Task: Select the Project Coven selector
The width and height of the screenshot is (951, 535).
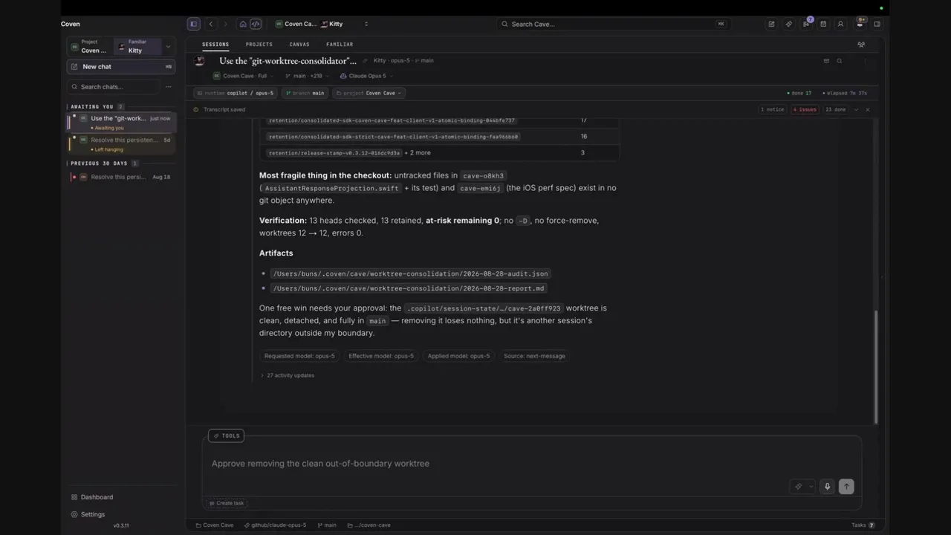Action: coord(90,46)
